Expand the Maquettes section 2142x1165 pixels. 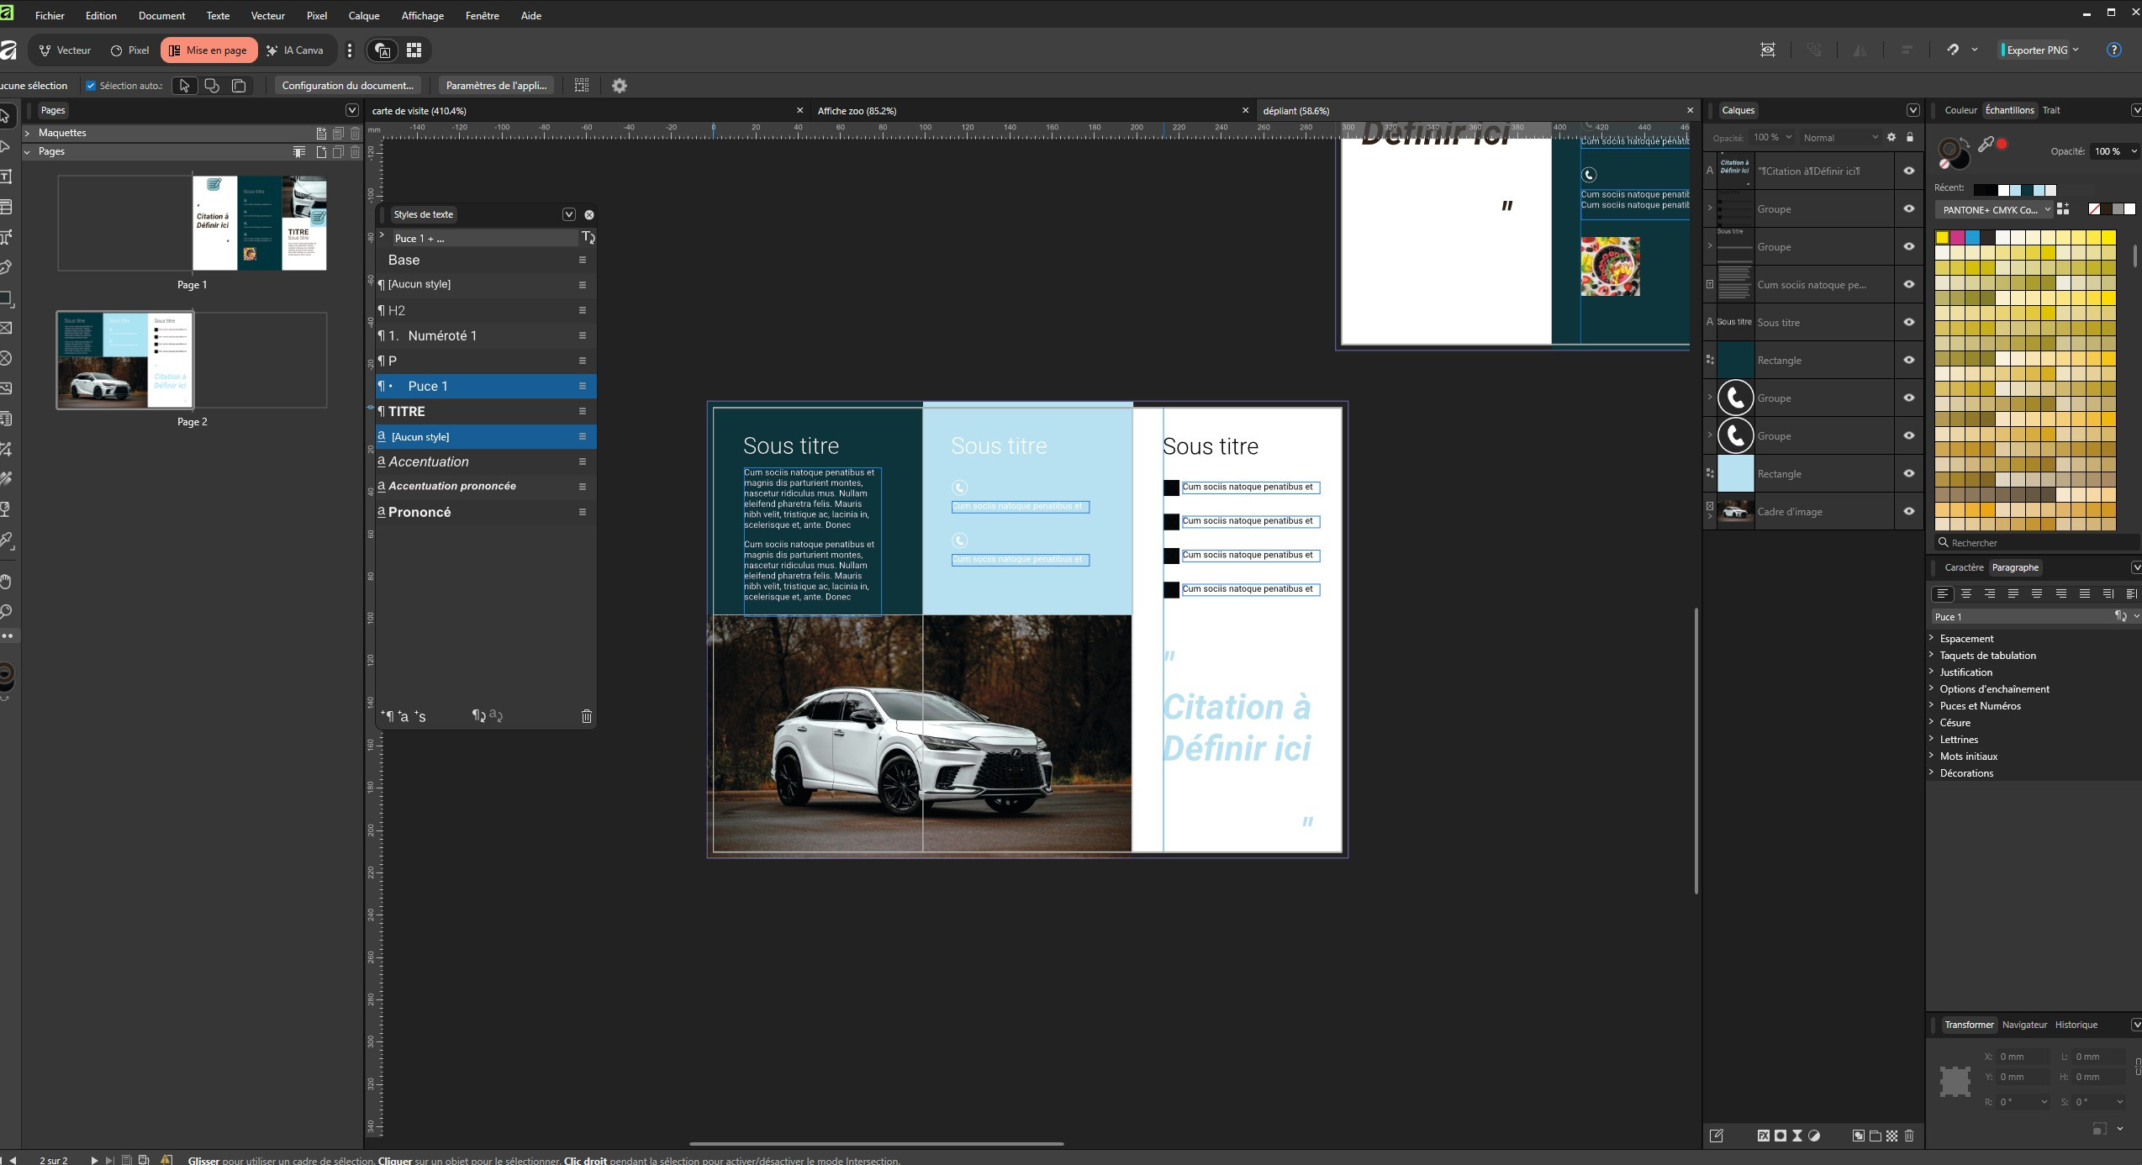pyautogui.click(x=27, y=133)
